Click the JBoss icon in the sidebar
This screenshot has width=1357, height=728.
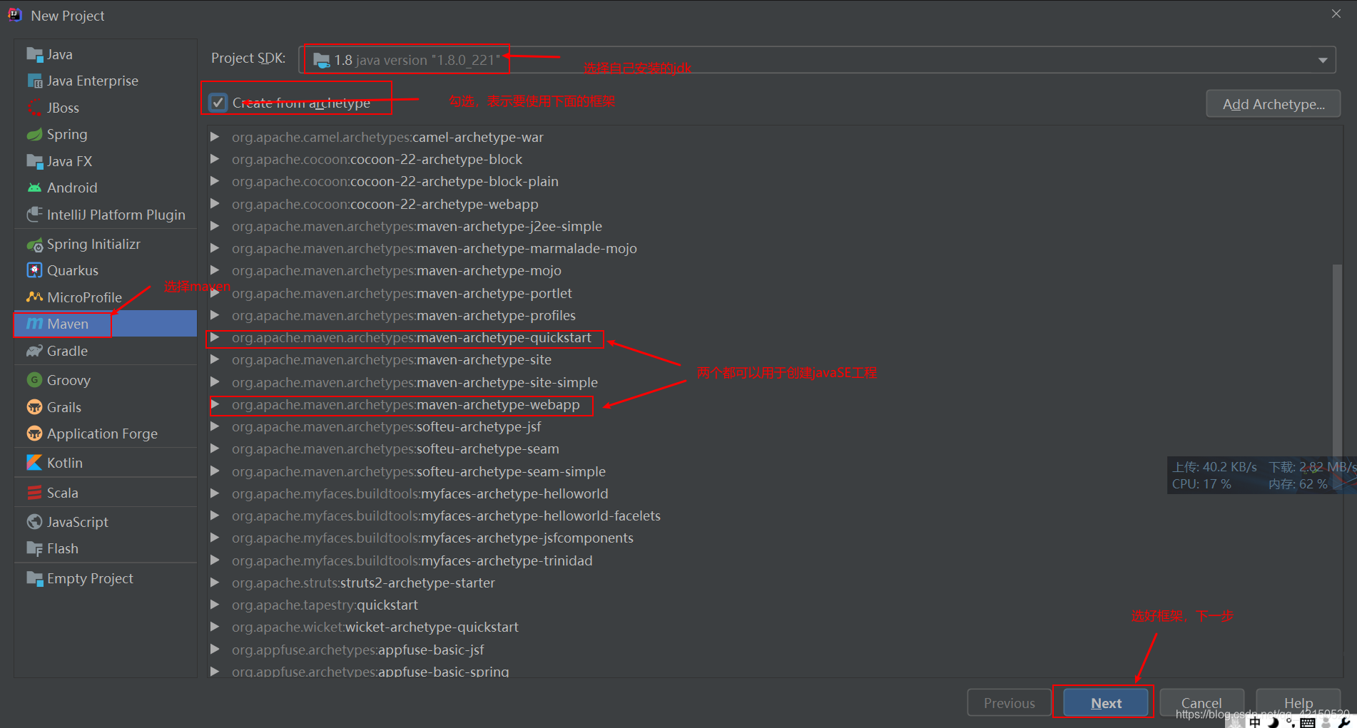click(34, 108)
